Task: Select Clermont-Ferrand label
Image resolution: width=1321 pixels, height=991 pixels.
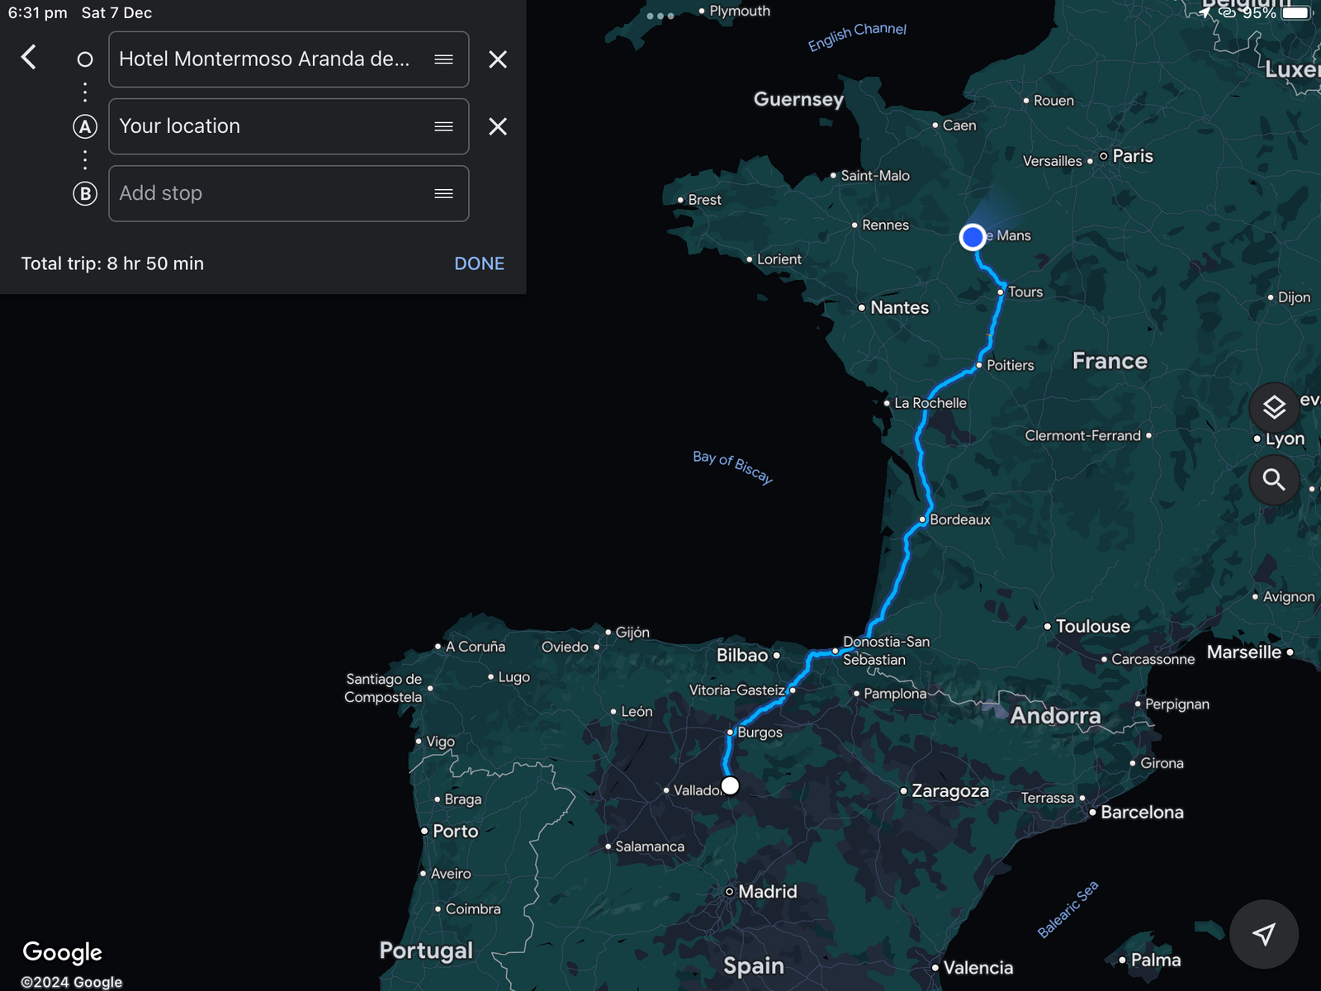Action: click(1082, 435)
